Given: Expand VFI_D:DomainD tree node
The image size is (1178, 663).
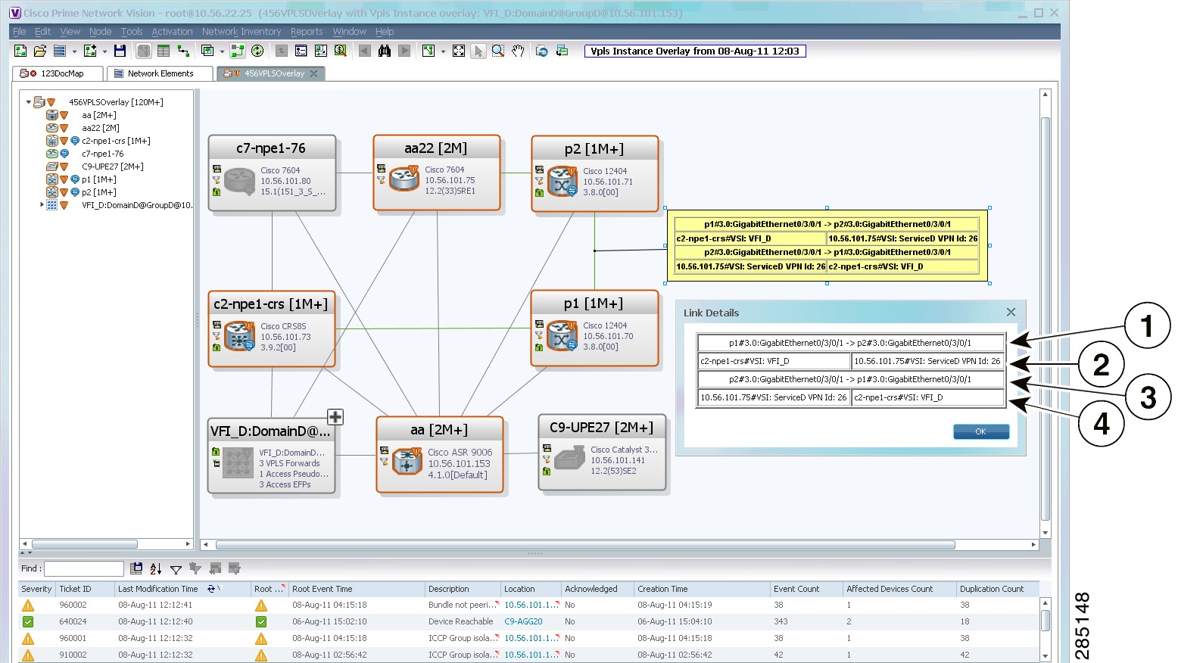Looking at the screenshot, I should point(42,205).
